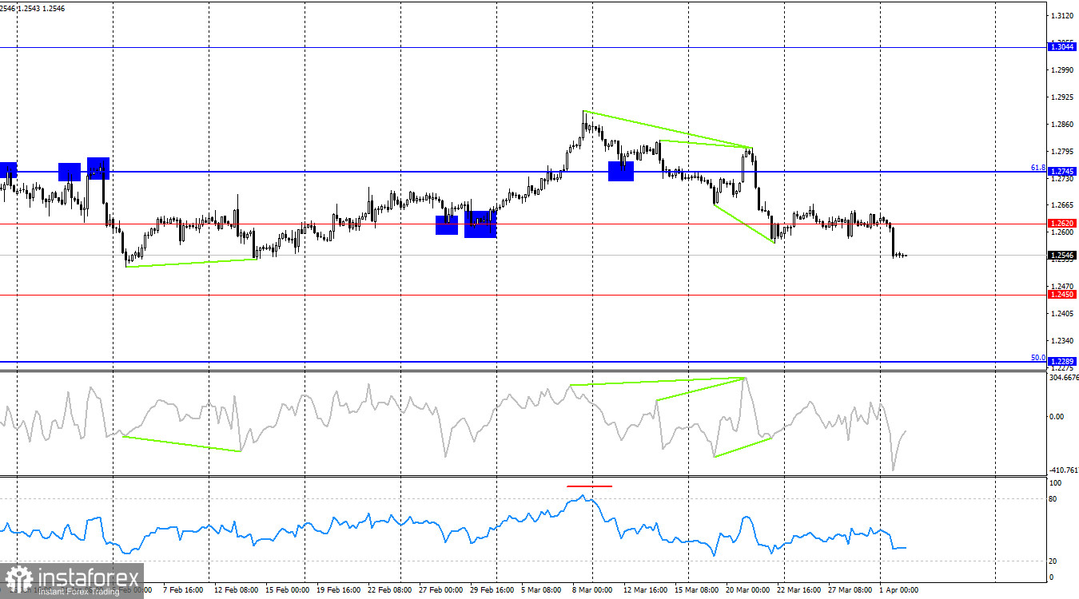This screenshot has width=1079, height=599.
Task: Select the blue 1.2289 level label
Action: (1061, 362)
